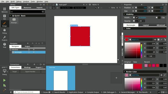Open the Navigator panel selector dropdown

point(28,43)
